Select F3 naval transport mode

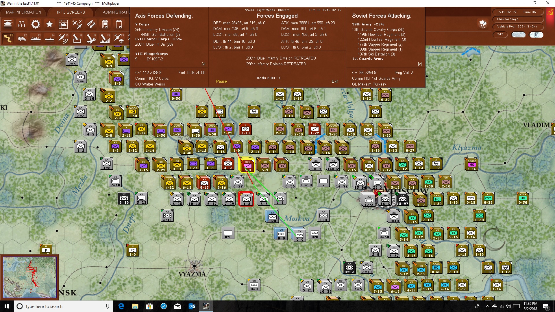pos(36,38)
